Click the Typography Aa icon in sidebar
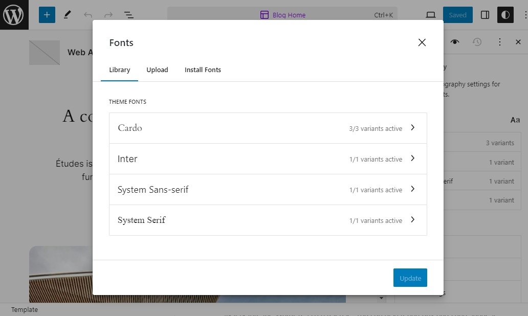 (x=515, y=120)
